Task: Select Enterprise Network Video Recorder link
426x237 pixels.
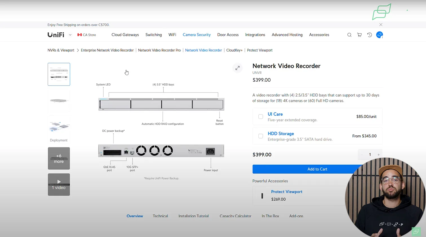Action: pos(107,50)
